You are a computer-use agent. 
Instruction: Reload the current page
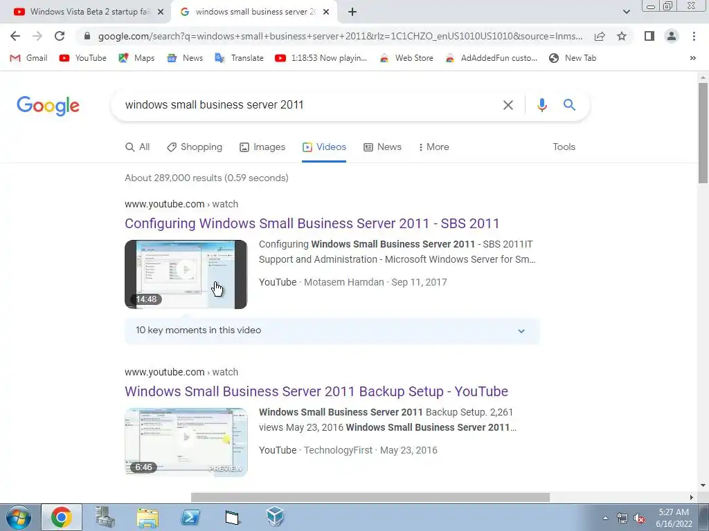coord(60,36)
